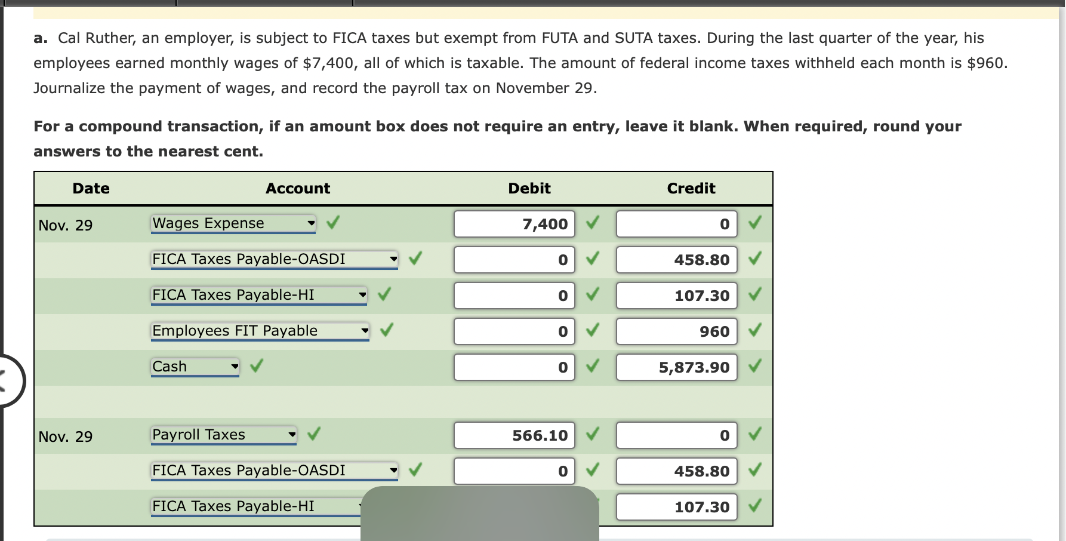Click the 960 credit amount box
The height and width of the screenshot is (541, 1066).
[676, 331]
